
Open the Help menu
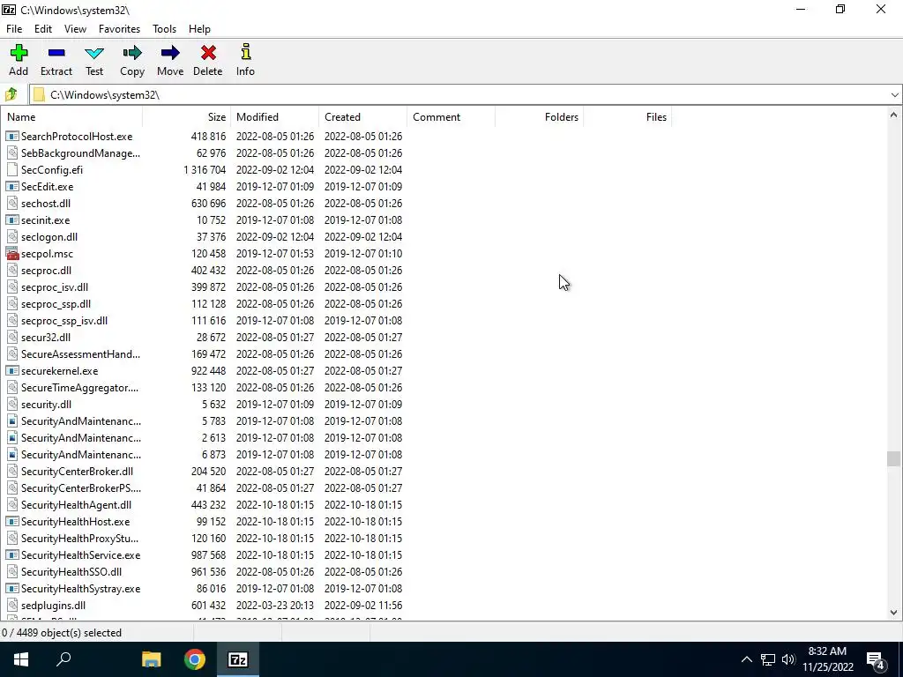[x=199, y=29]
